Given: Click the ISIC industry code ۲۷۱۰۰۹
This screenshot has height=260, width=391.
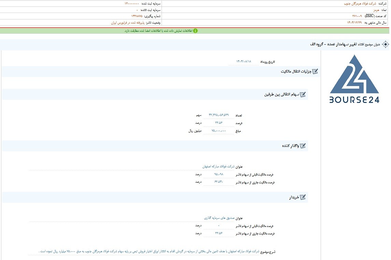Looking at the screenshot, I should coord(357,16).
